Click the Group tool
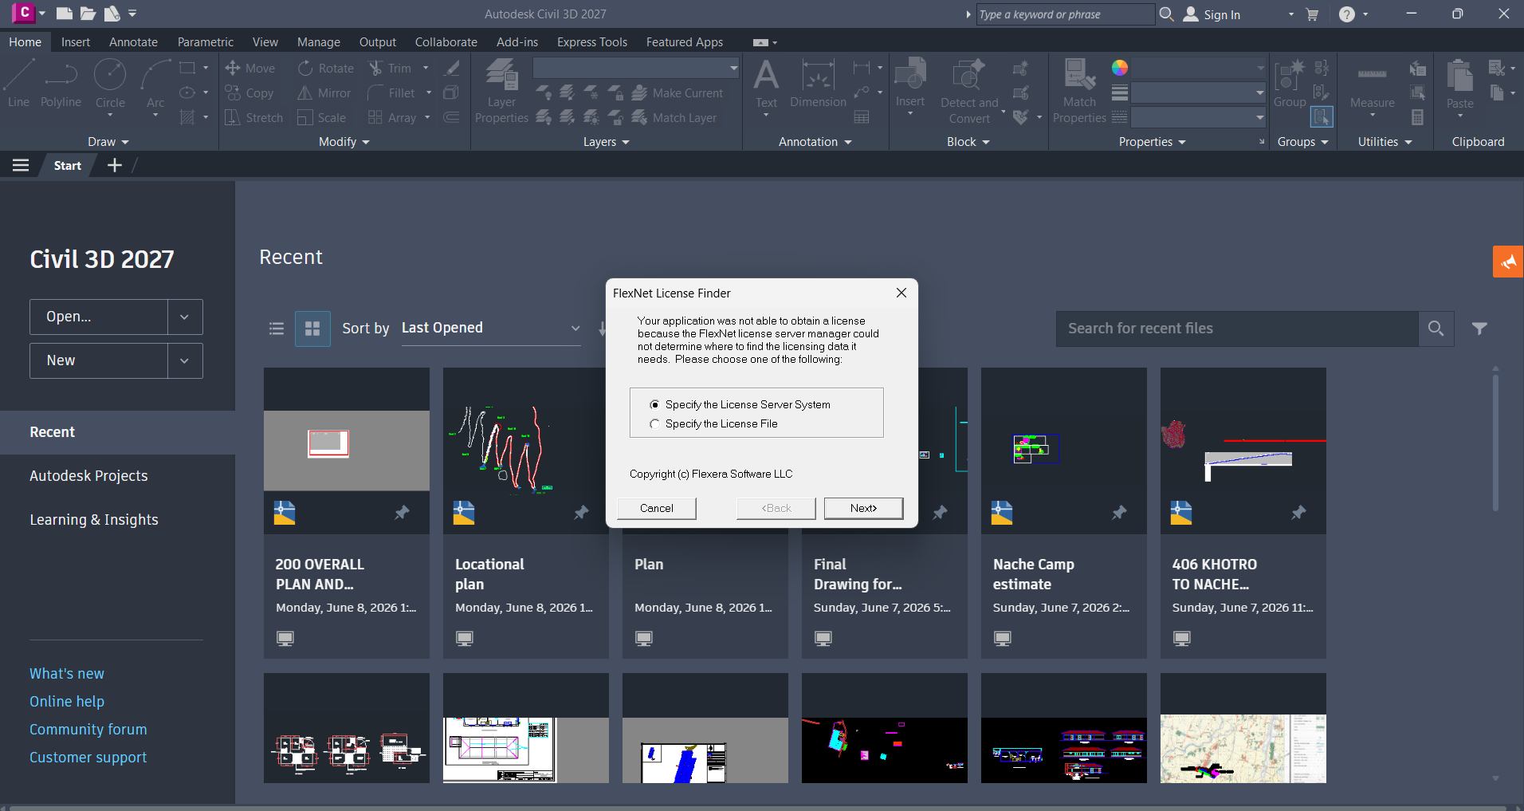This screenshot has width=1524, height=811. tap(1290, 84)
